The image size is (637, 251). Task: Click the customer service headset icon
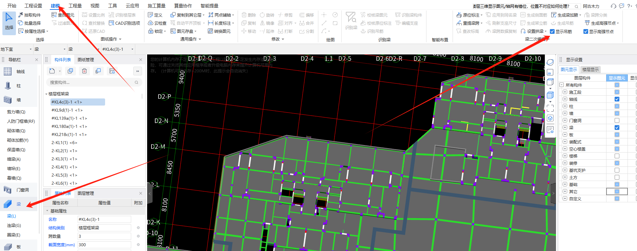click(614, 6)
